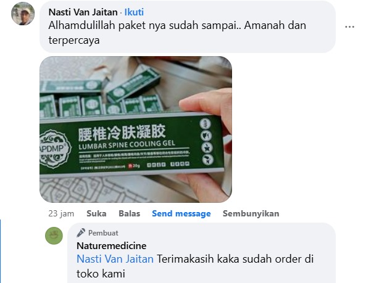The width and height of the screenshot is (366, 283).
Task: Hide the comment with Sembunyikan
Action: [x=251, y=213]
